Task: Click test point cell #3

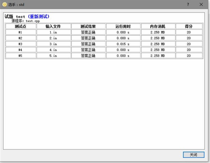Action: click(x=21, y=44)
